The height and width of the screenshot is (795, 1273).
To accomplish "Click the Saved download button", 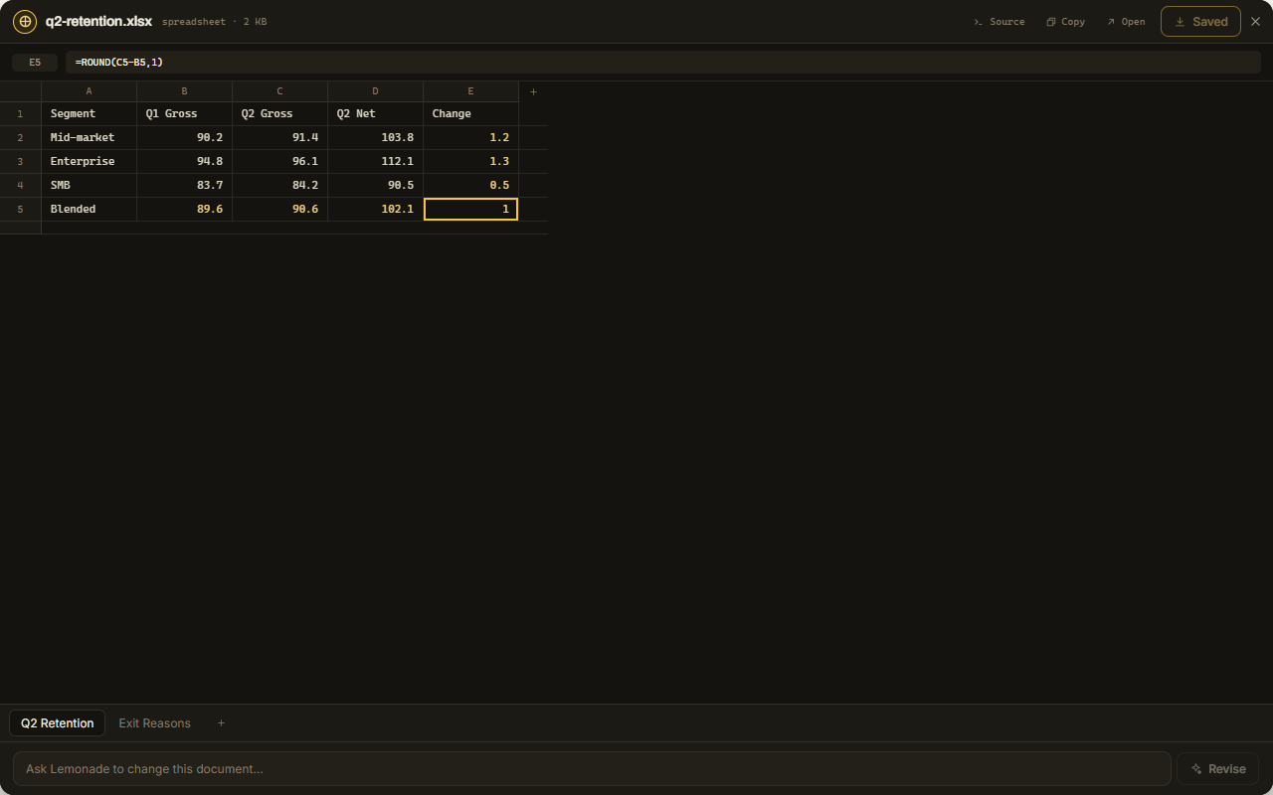I will pos(1200,22).
